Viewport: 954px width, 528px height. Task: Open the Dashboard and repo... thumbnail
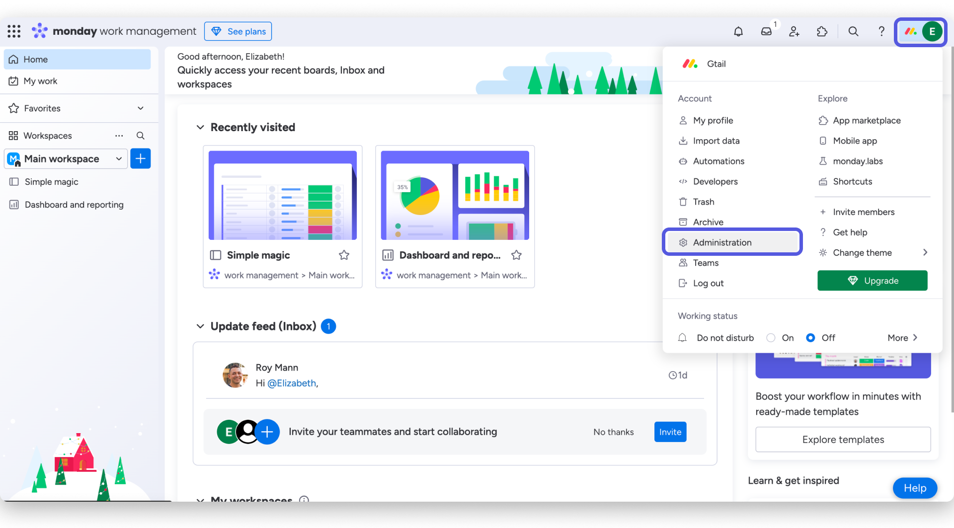pyautogui.click(x=455, y=195)
